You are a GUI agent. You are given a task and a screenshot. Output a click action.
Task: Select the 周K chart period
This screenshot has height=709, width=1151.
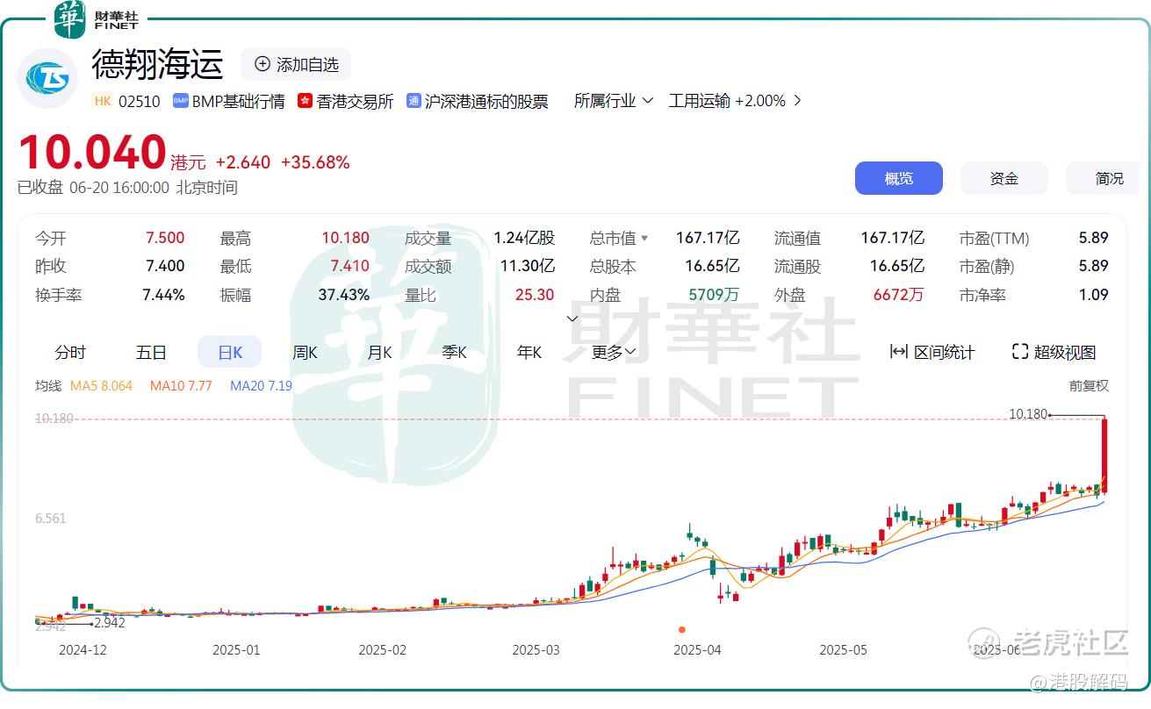click(305, 352)
